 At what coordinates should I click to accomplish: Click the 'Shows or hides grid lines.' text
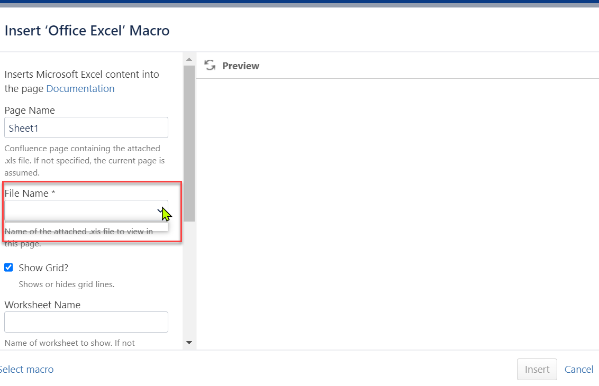[67, 284]
